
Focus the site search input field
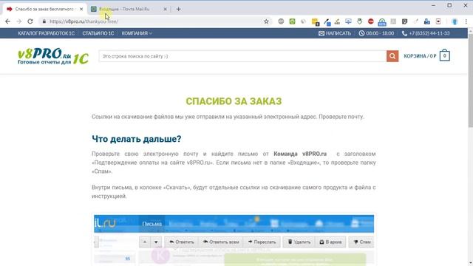click(x=242, y=56)
